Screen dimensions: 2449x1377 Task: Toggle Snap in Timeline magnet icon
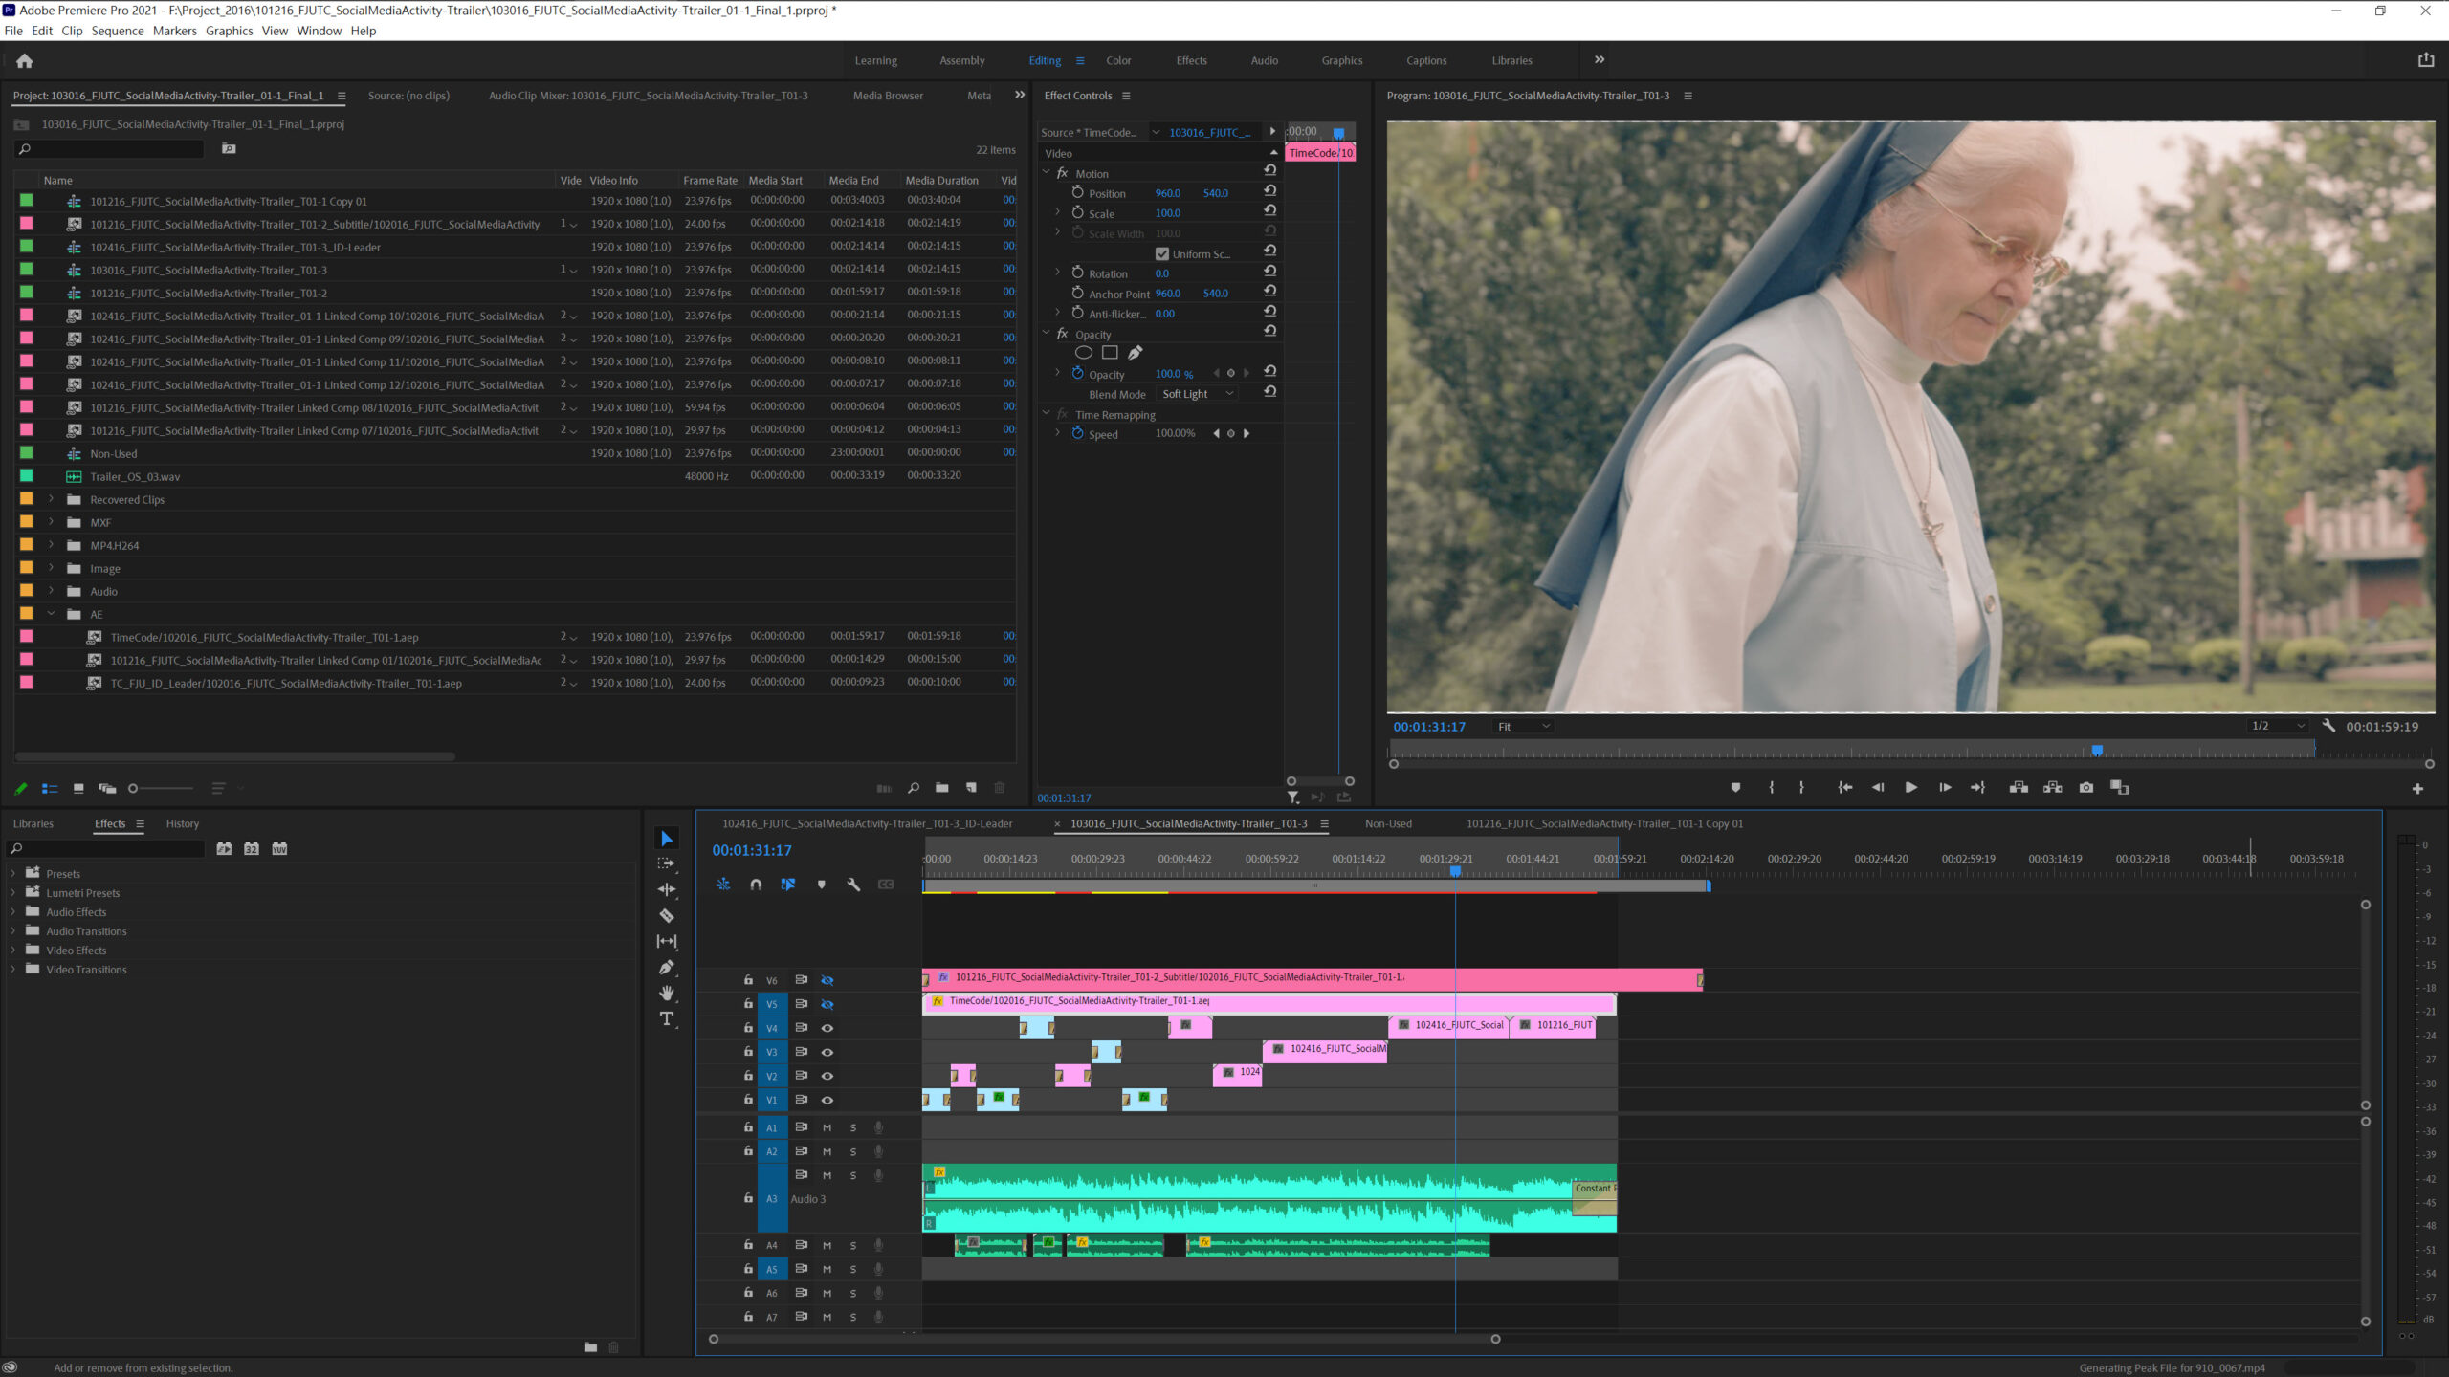click(x=756, y=885)
